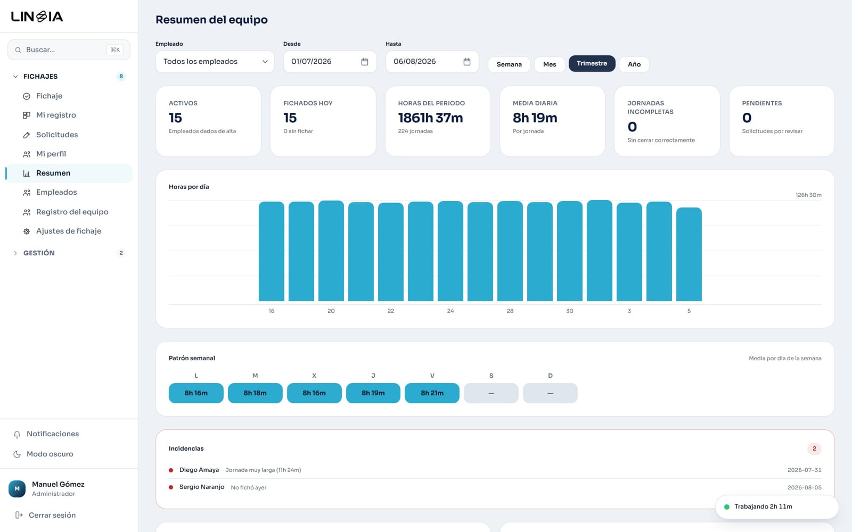
Task: Click the Diego Amaya incident row
Action: (x=495, y=470)
